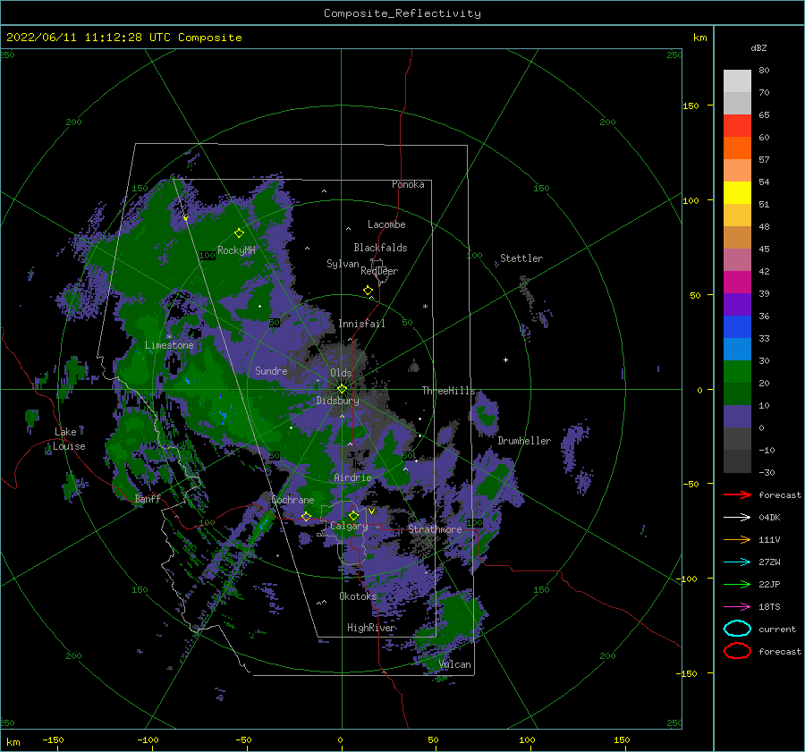Click the Calgary city label
This screenshot has height=752, width=805.
[x=349, y=526]
